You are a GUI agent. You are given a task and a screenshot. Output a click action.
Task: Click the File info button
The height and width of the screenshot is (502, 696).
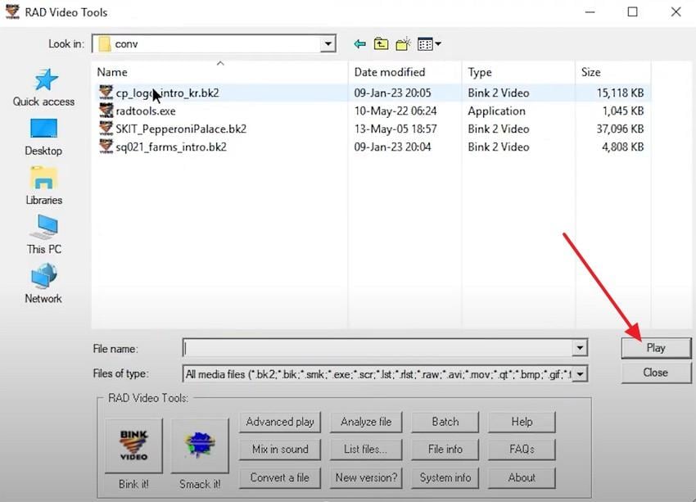[x=445, y=450]
